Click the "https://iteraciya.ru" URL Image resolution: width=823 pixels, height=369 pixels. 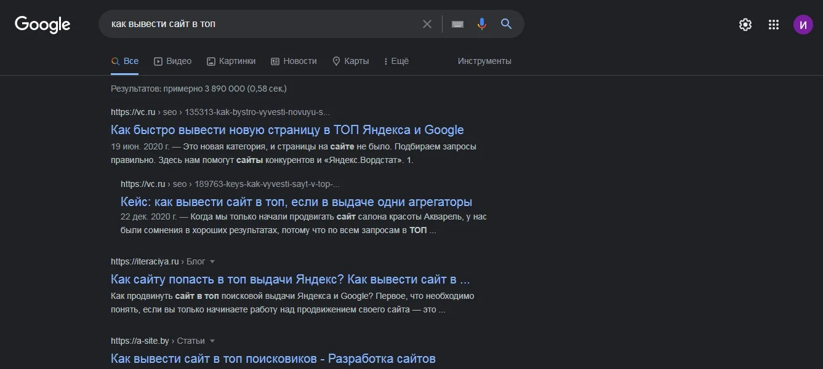pos(145,261)
